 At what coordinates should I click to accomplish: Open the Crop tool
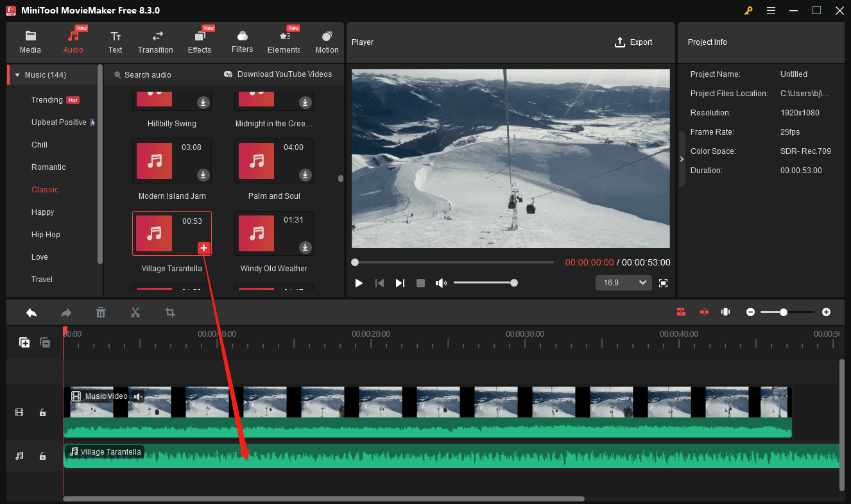click(x=170, y=312)
